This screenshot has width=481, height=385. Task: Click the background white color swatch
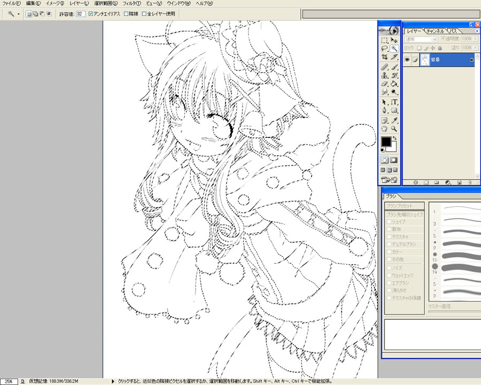[x=394, y=149]
